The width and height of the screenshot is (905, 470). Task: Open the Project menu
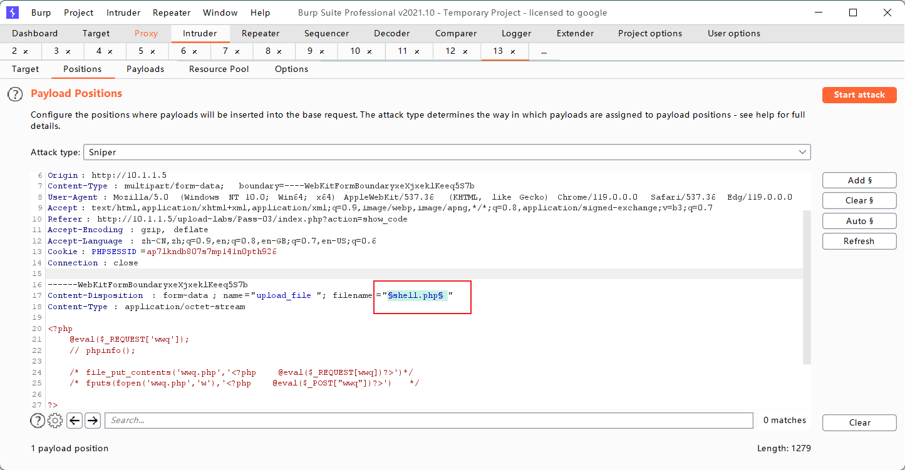pyautogui.click(x=79, y=13)
